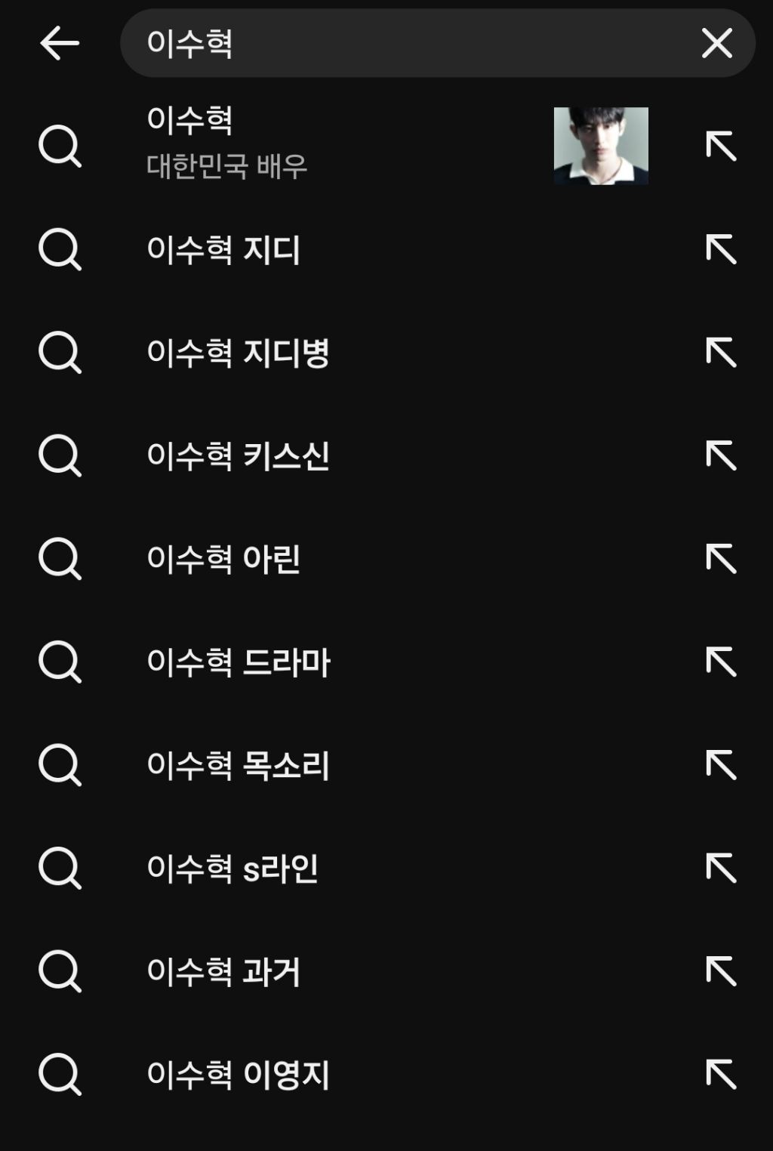This screenshot has height=1151, width=773.
Task: Insert 이수혁 키스신 via arrow icon
Action: click(721, 455)
